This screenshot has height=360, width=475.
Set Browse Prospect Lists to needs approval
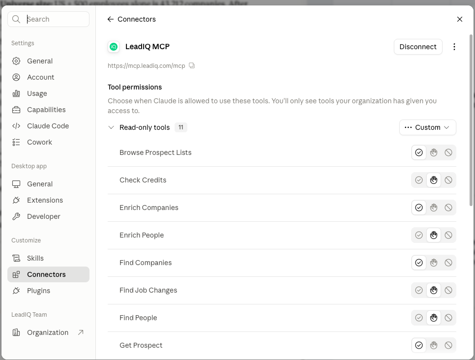coord(434,152)
